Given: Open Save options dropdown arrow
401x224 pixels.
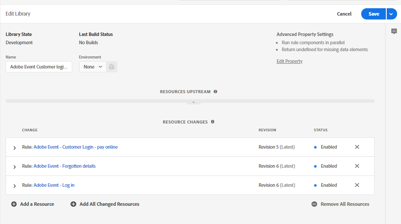Looking at the screenshot, I should (391, 14).
